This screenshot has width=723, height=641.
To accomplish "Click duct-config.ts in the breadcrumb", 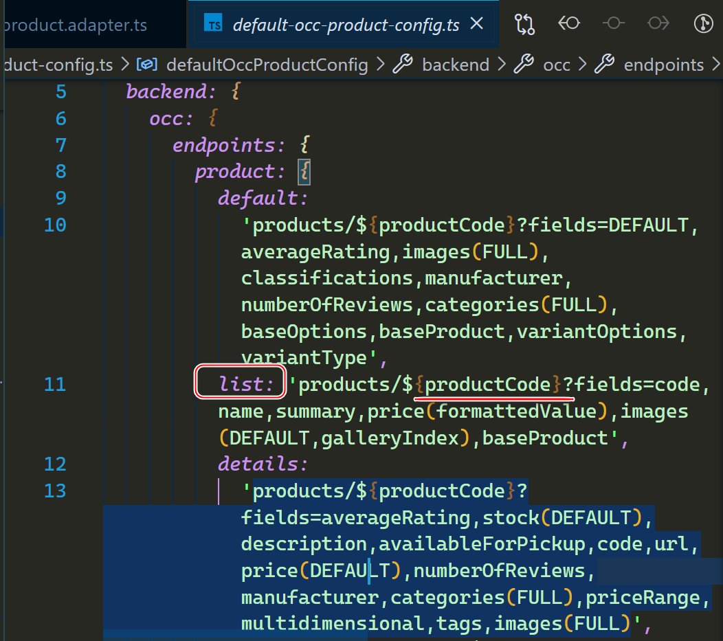I will point(58,64).
